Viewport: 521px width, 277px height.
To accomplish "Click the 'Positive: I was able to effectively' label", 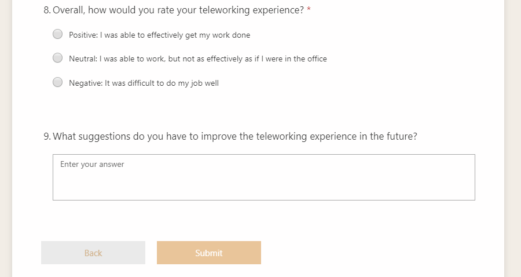I will tap(159, 35).
